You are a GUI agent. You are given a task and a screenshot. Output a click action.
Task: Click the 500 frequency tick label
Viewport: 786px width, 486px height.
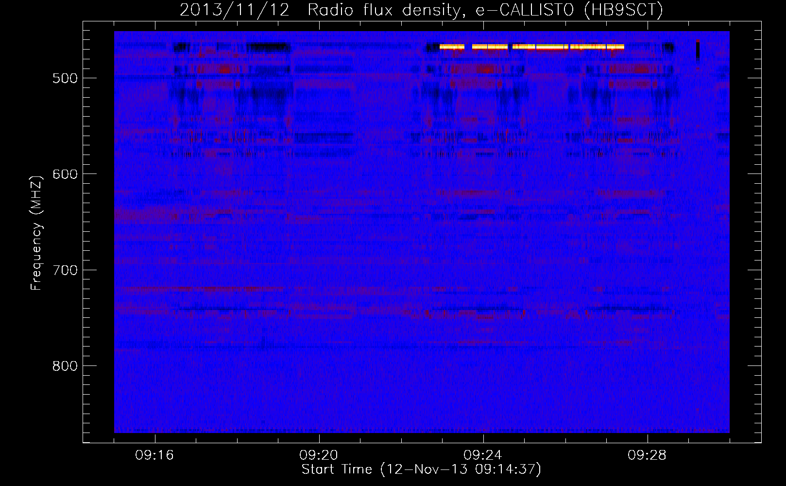tap(65, 79)
